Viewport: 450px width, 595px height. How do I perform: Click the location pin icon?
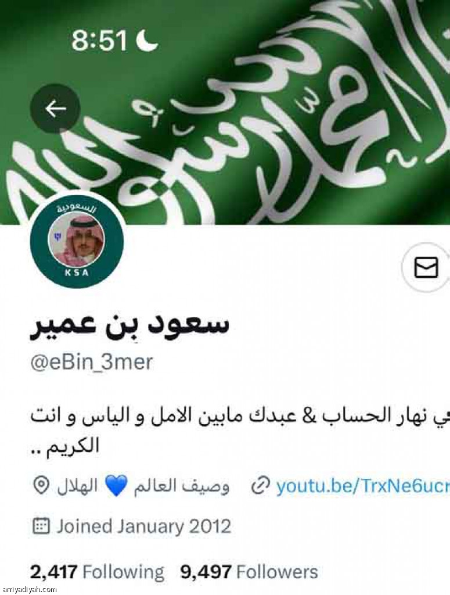pos(41,486)
